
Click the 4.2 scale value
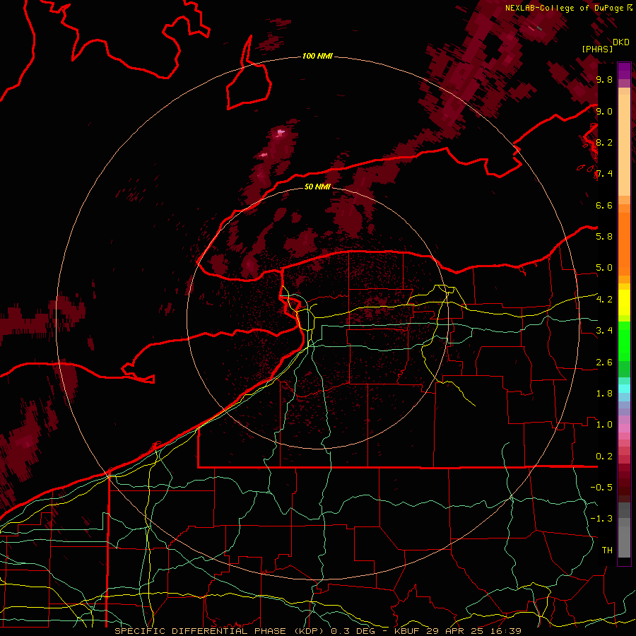point(604,300)
